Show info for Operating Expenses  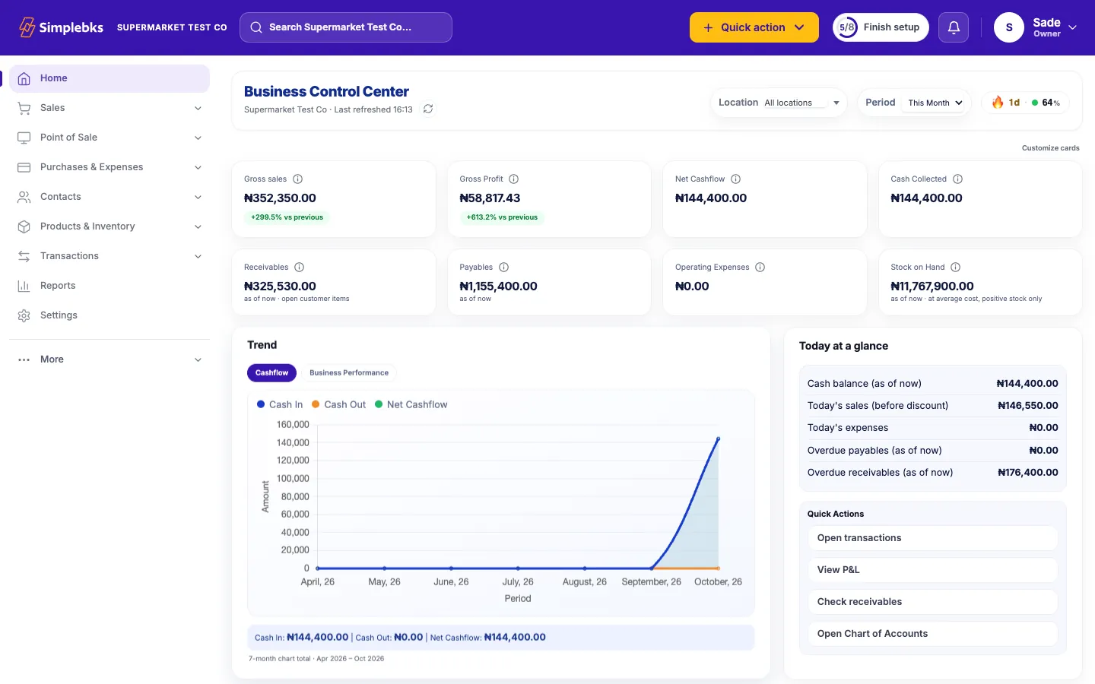(760, 268)
